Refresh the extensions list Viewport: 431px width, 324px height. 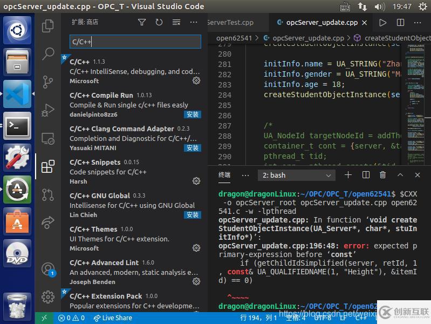[x=159, y=22]
